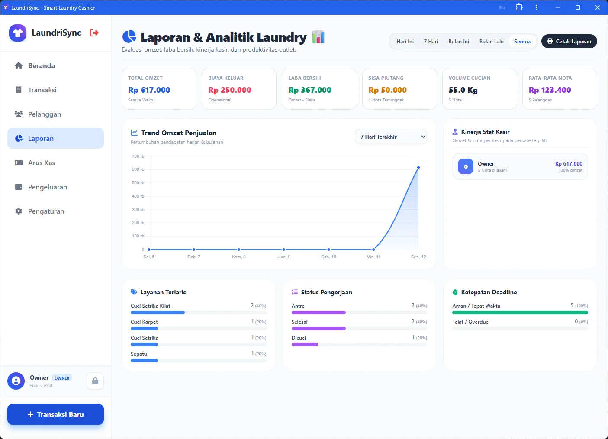This screenshot has height=439, width=608.
Task: Click the Pengaturan gear icon
Action: pos(19,211)
